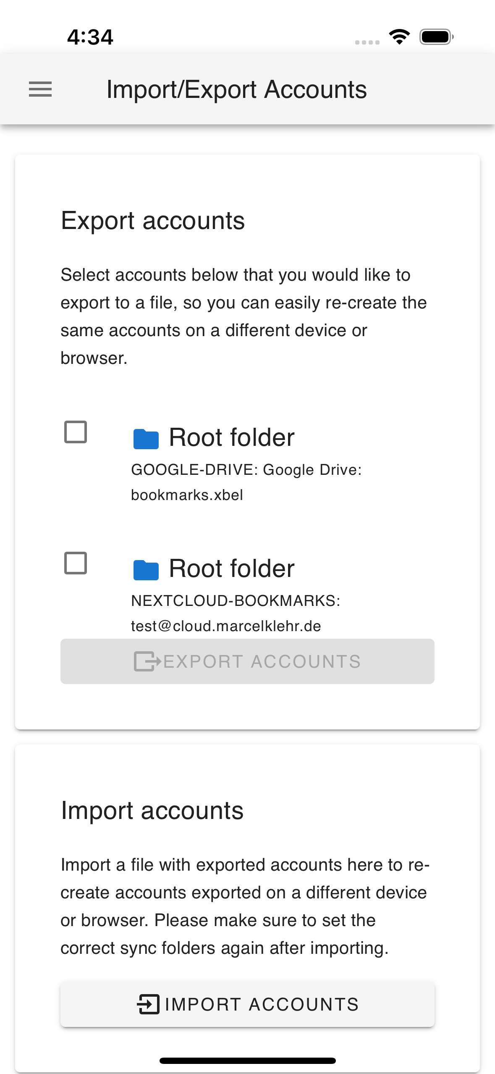The width and height of the screenshot is (495, 1074).
Task: Tap the Wi-Fi status icon
Action: [399, 37]
